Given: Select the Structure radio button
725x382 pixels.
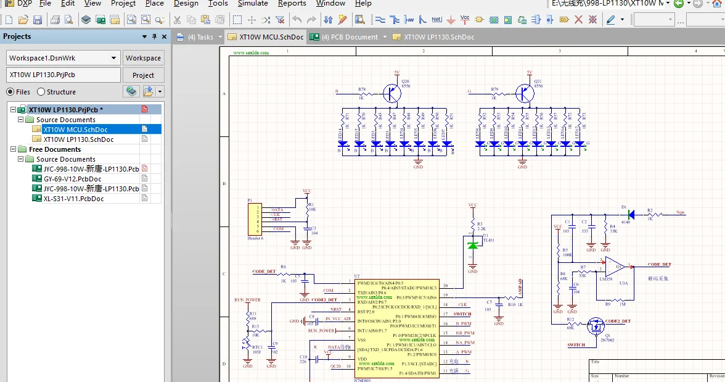Looking at the screenshot, I should pyautogui.click(x=41, y=92).
